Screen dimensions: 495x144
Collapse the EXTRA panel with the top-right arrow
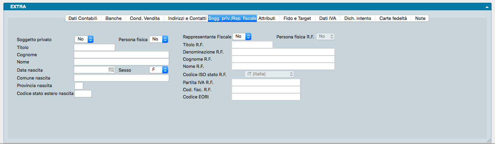click(x=487, y=7)
